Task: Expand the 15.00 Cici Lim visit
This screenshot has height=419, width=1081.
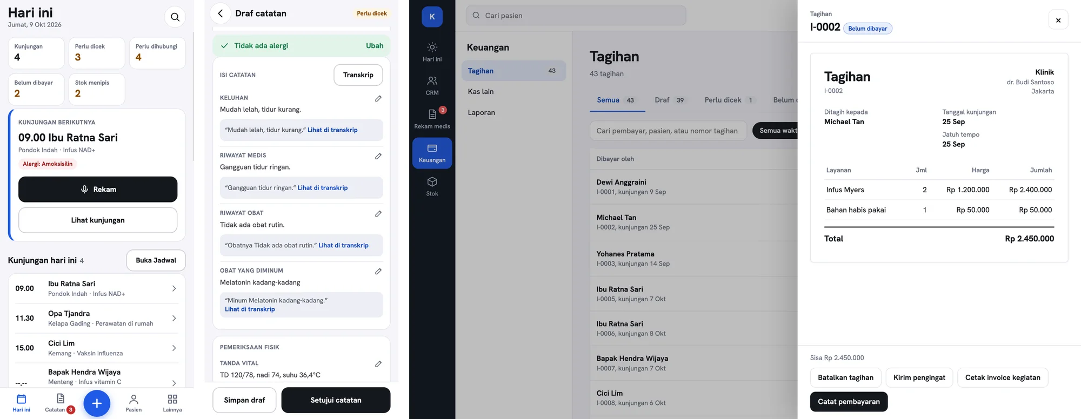Action: [97, 348]
